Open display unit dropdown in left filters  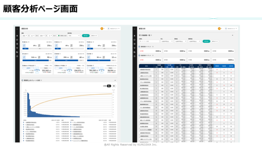[x=74, y=36]
